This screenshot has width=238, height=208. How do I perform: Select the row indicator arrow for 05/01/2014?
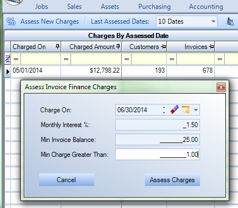coord(8,72)
